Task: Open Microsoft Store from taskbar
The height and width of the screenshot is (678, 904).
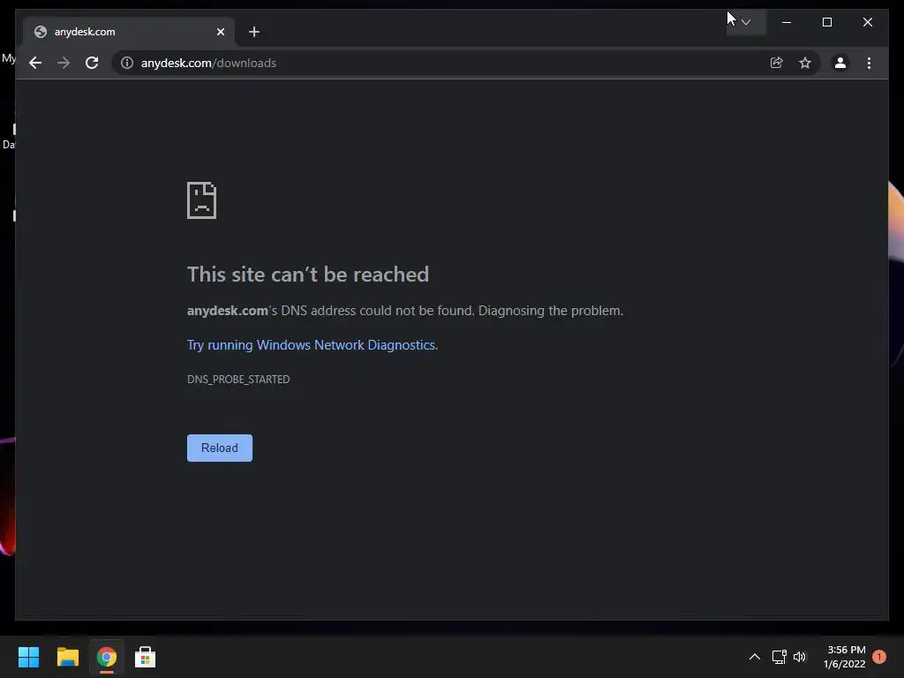Action: [146, 657]
